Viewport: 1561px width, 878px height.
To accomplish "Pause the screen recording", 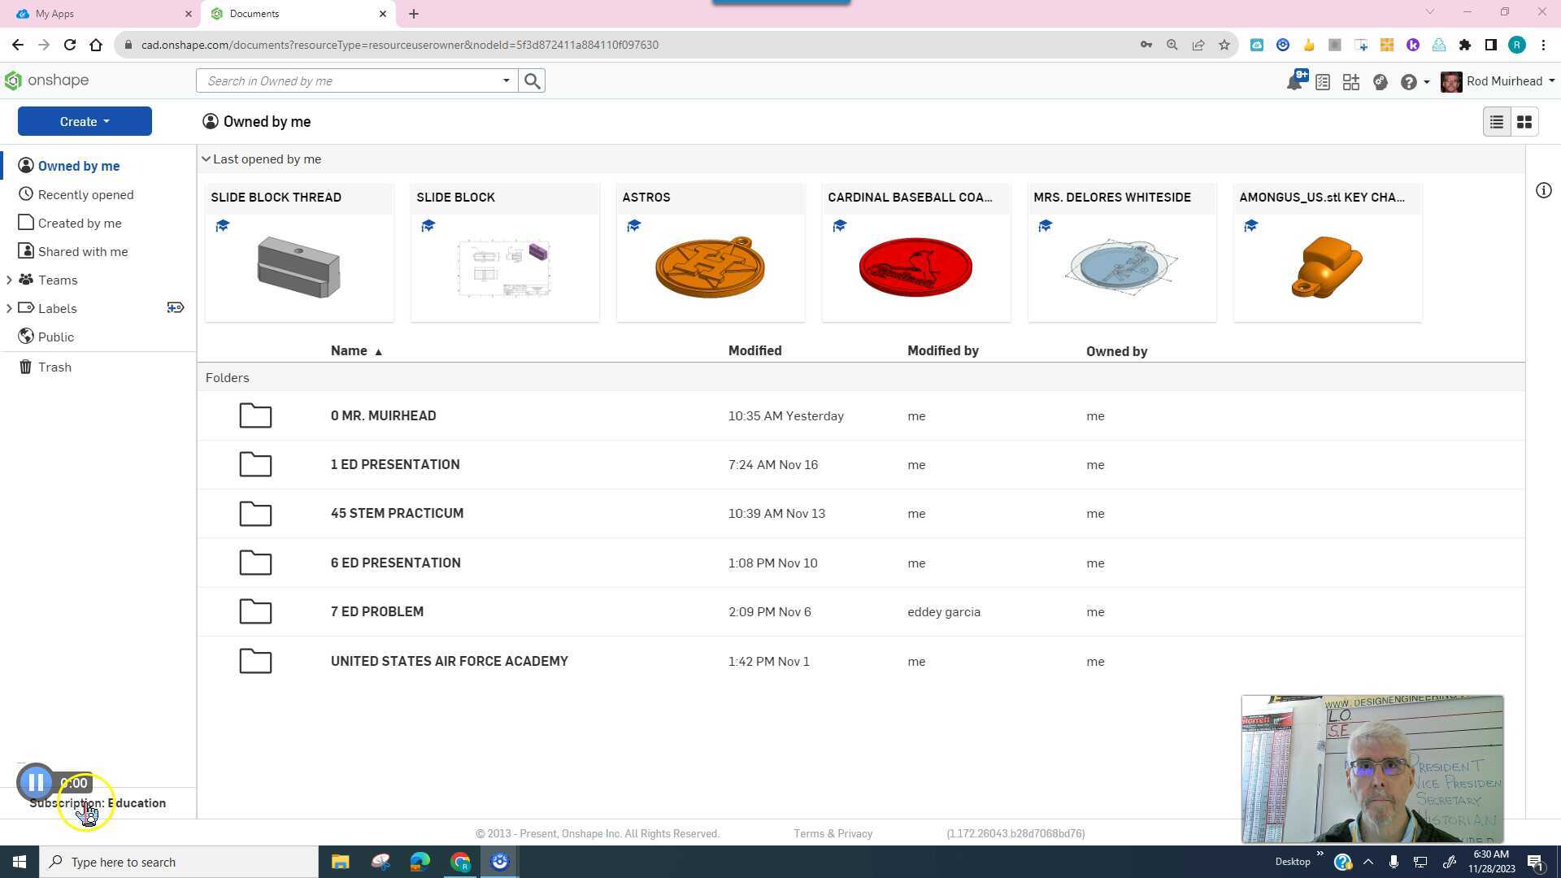I will 35,782.
